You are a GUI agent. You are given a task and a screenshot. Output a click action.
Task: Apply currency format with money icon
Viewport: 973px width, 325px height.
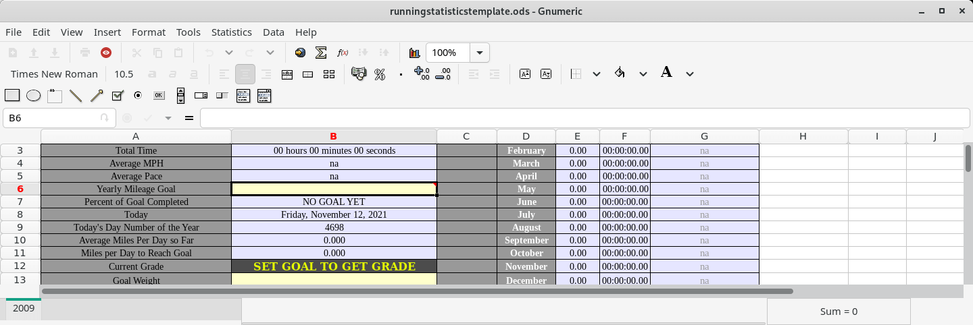pos(359,74)
